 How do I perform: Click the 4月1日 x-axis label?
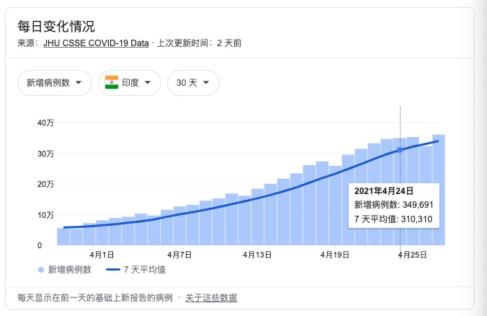tap(102, 255)
